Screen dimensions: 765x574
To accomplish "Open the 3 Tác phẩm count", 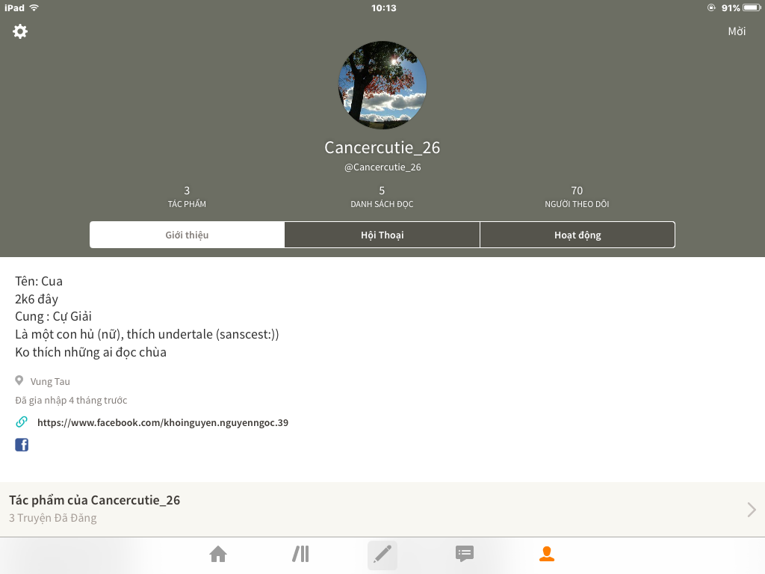I will 187,197.
